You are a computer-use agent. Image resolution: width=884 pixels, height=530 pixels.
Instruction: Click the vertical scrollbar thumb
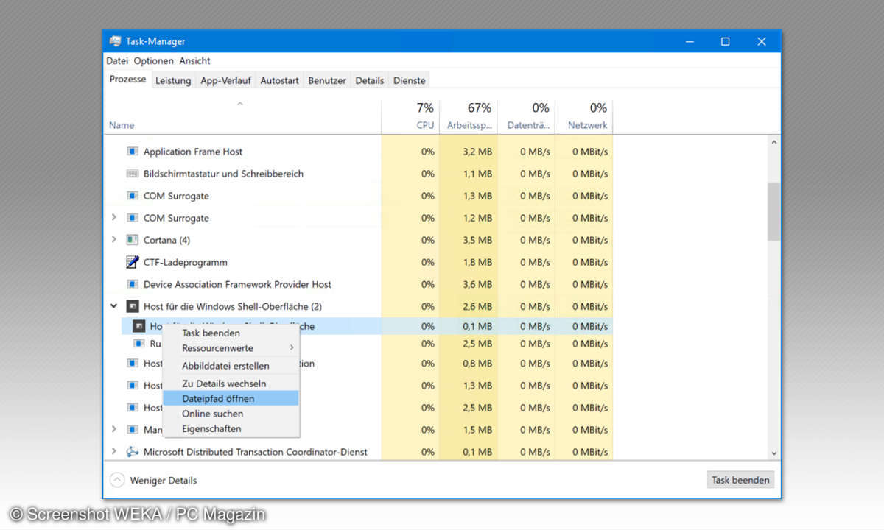pyautogui.click(x=773, y=211)
